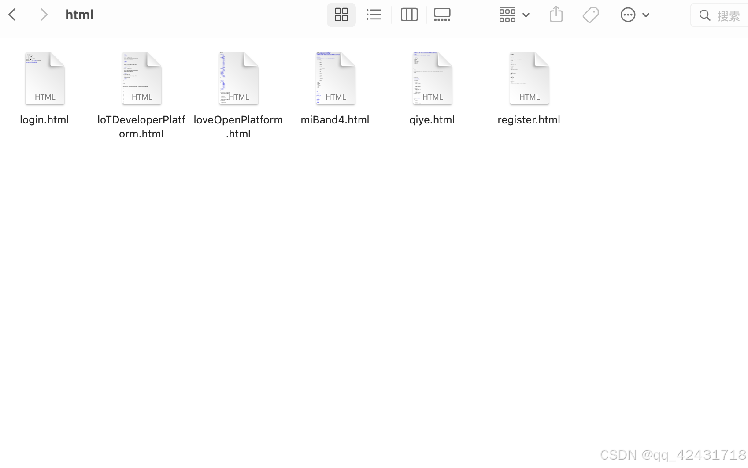Image resolution: width=748 pixels, height=468 pixels.
Task: Go forward with the right chevron button
Action: (43, 15)
